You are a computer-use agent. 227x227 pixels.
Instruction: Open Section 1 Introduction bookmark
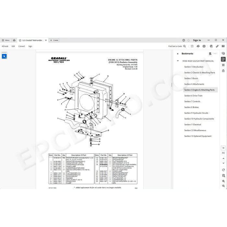[194, 67]
